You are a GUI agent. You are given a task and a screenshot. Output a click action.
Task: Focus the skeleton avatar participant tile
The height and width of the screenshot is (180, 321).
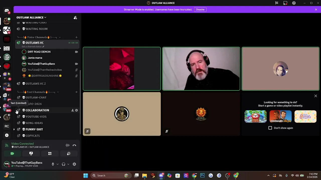pos(122,114)
